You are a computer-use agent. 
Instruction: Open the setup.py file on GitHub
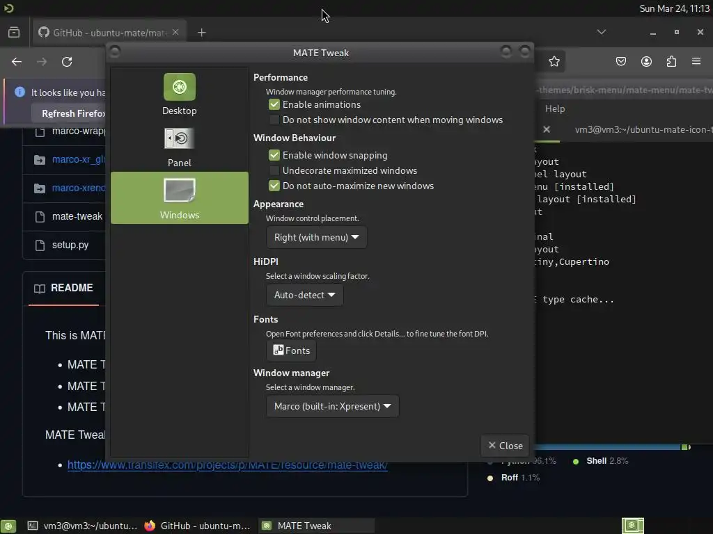point(70,245)
